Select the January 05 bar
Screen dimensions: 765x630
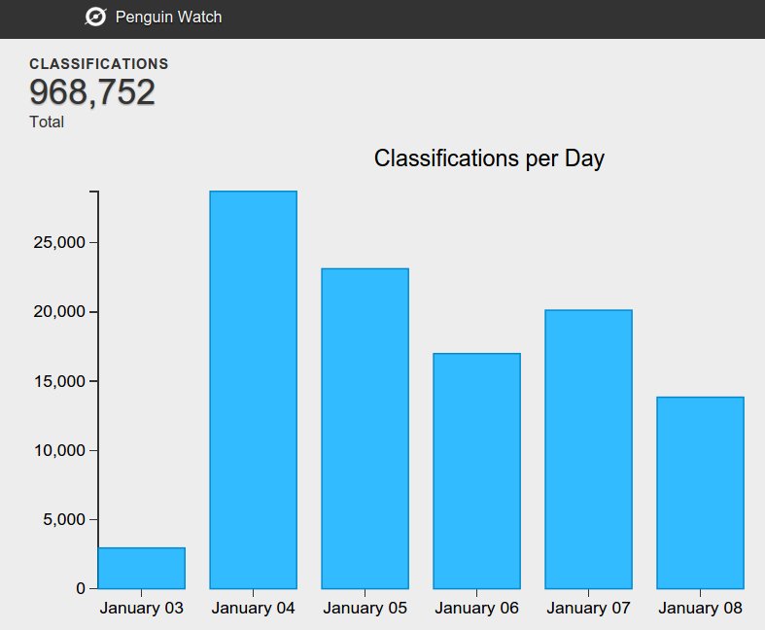365,428
